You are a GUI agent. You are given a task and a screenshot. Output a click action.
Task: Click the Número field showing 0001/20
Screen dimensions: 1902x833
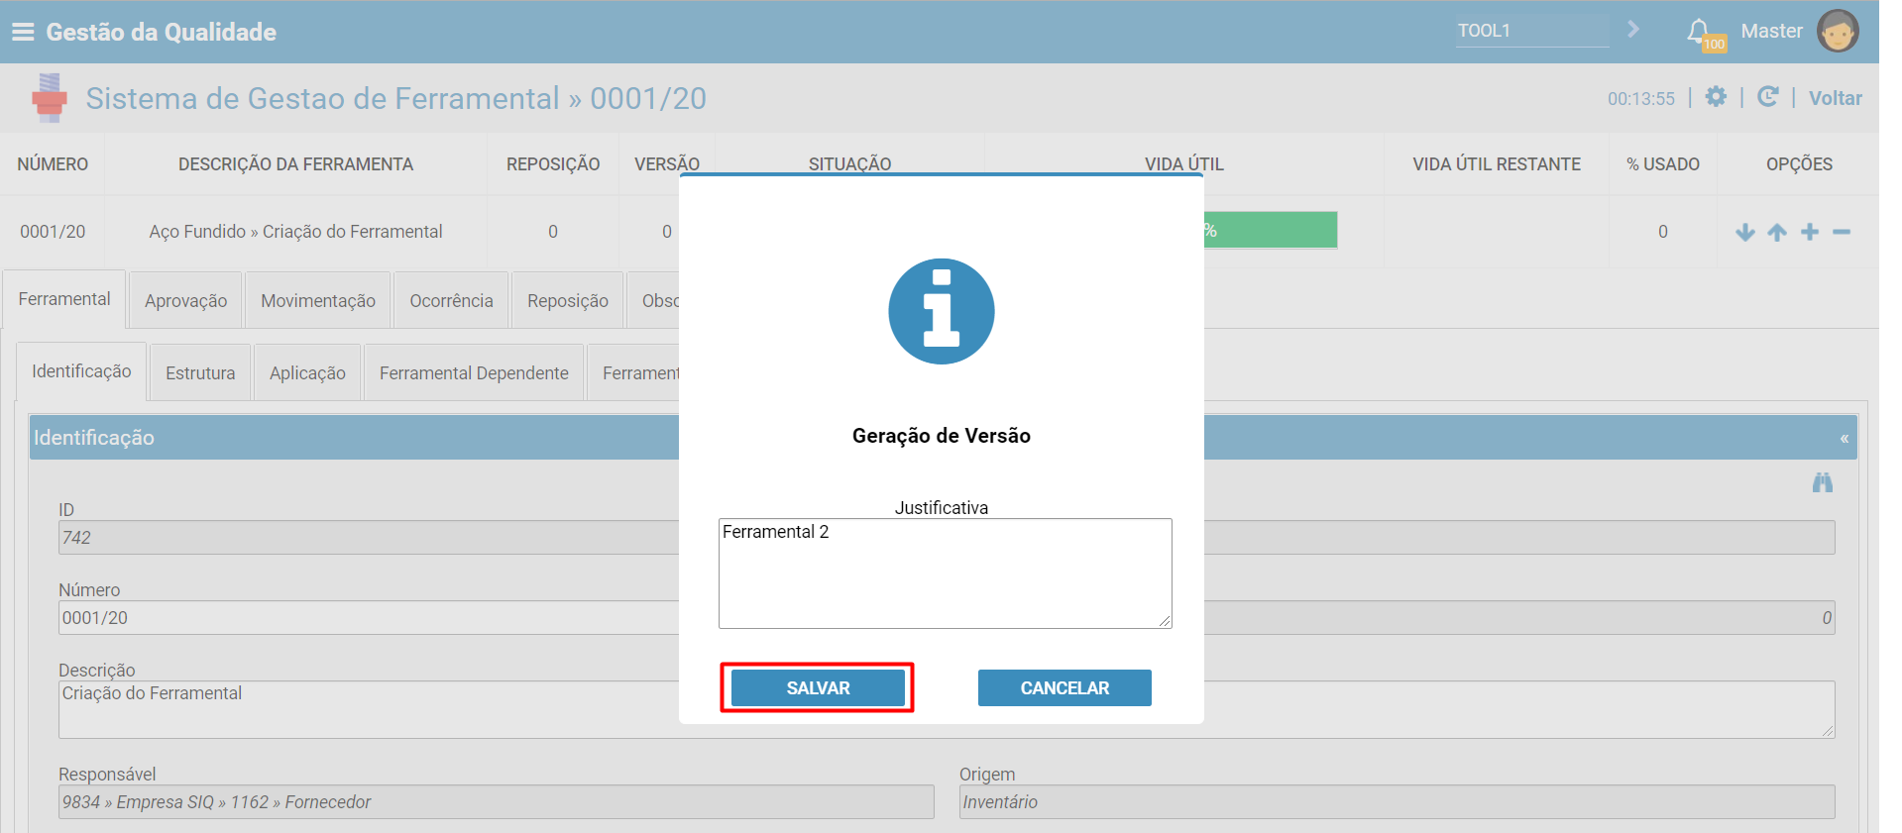[x=369, y=618]
